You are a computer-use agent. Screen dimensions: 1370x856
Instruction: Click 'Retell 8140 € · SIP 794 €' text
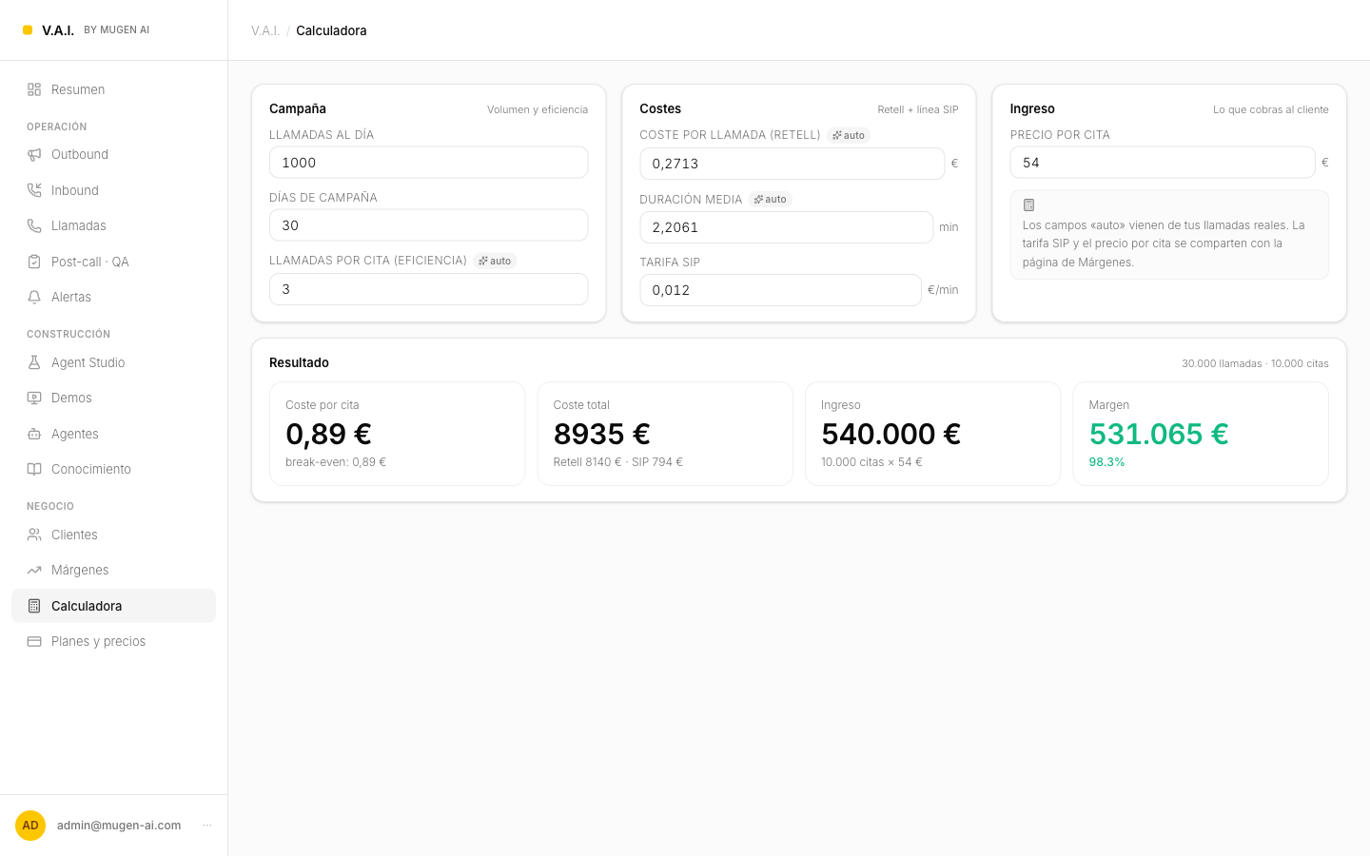point(617,462)
